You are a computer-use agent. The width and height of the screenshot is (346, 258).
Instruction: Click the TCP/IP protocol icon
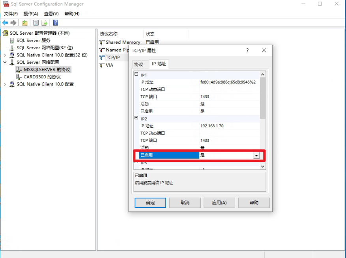[102, 58]
